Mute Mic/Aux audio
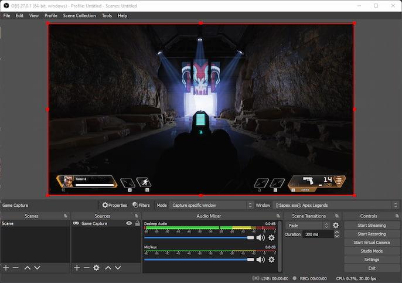This screenshot has width=402, height=283. pos(260,260)
